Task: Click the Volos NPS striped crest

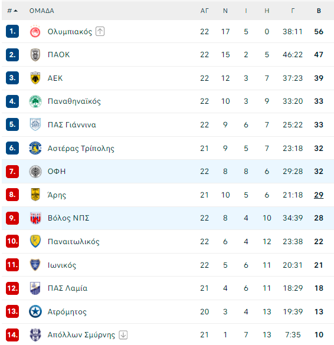Action: click(35, 218)
